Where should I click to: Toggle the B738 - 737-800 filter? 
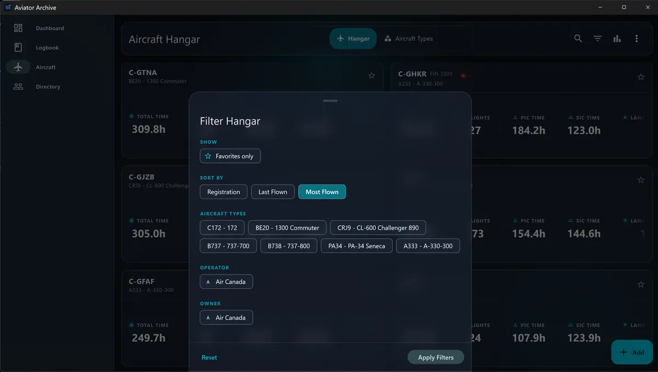coord(289,246)
